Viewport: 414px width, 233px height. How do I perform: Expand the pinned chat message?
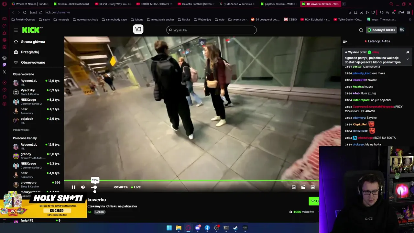[408, 59]
